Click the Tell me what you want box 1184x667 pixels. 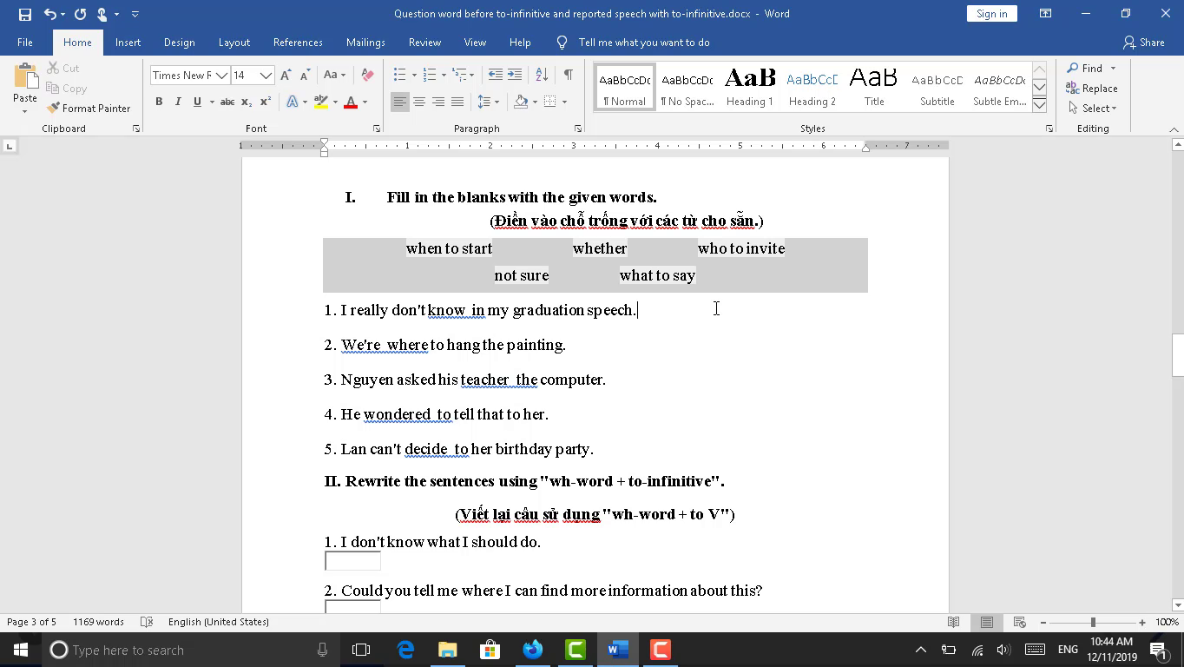[x=643, y=43]
